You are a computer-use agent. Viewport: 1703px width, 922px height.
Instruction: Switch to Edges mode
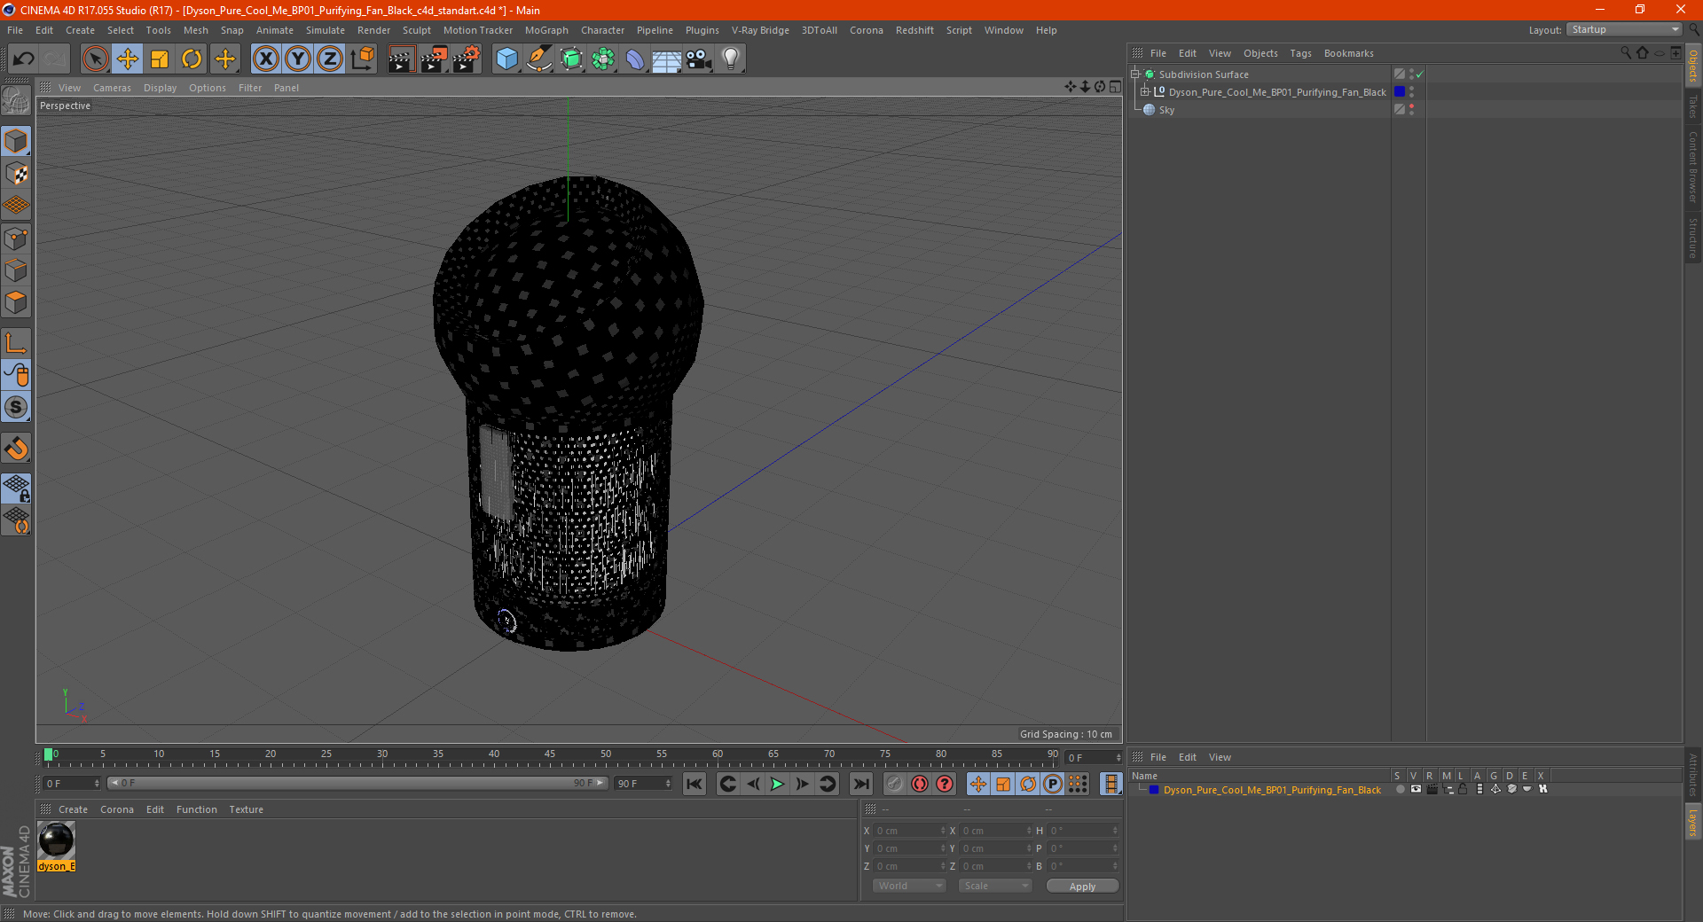16,270
